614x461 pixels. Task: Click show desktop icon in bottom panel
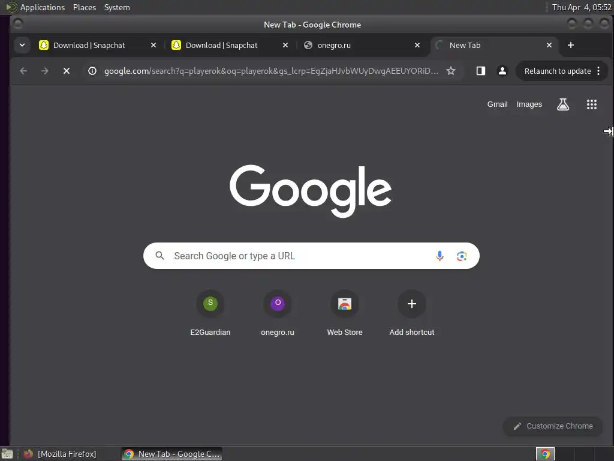click(x=7, y=454)
